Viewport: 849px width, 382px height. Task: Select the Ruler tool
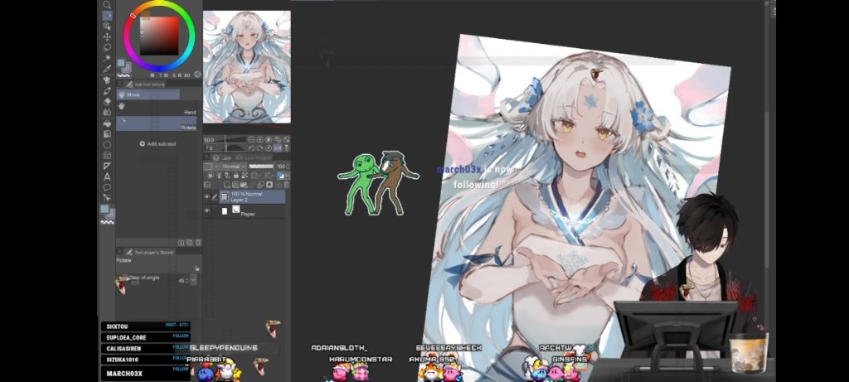pos(107,167)
